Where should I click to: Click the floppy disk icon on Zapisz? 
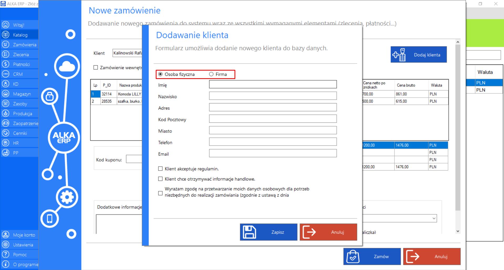(249, 232)
